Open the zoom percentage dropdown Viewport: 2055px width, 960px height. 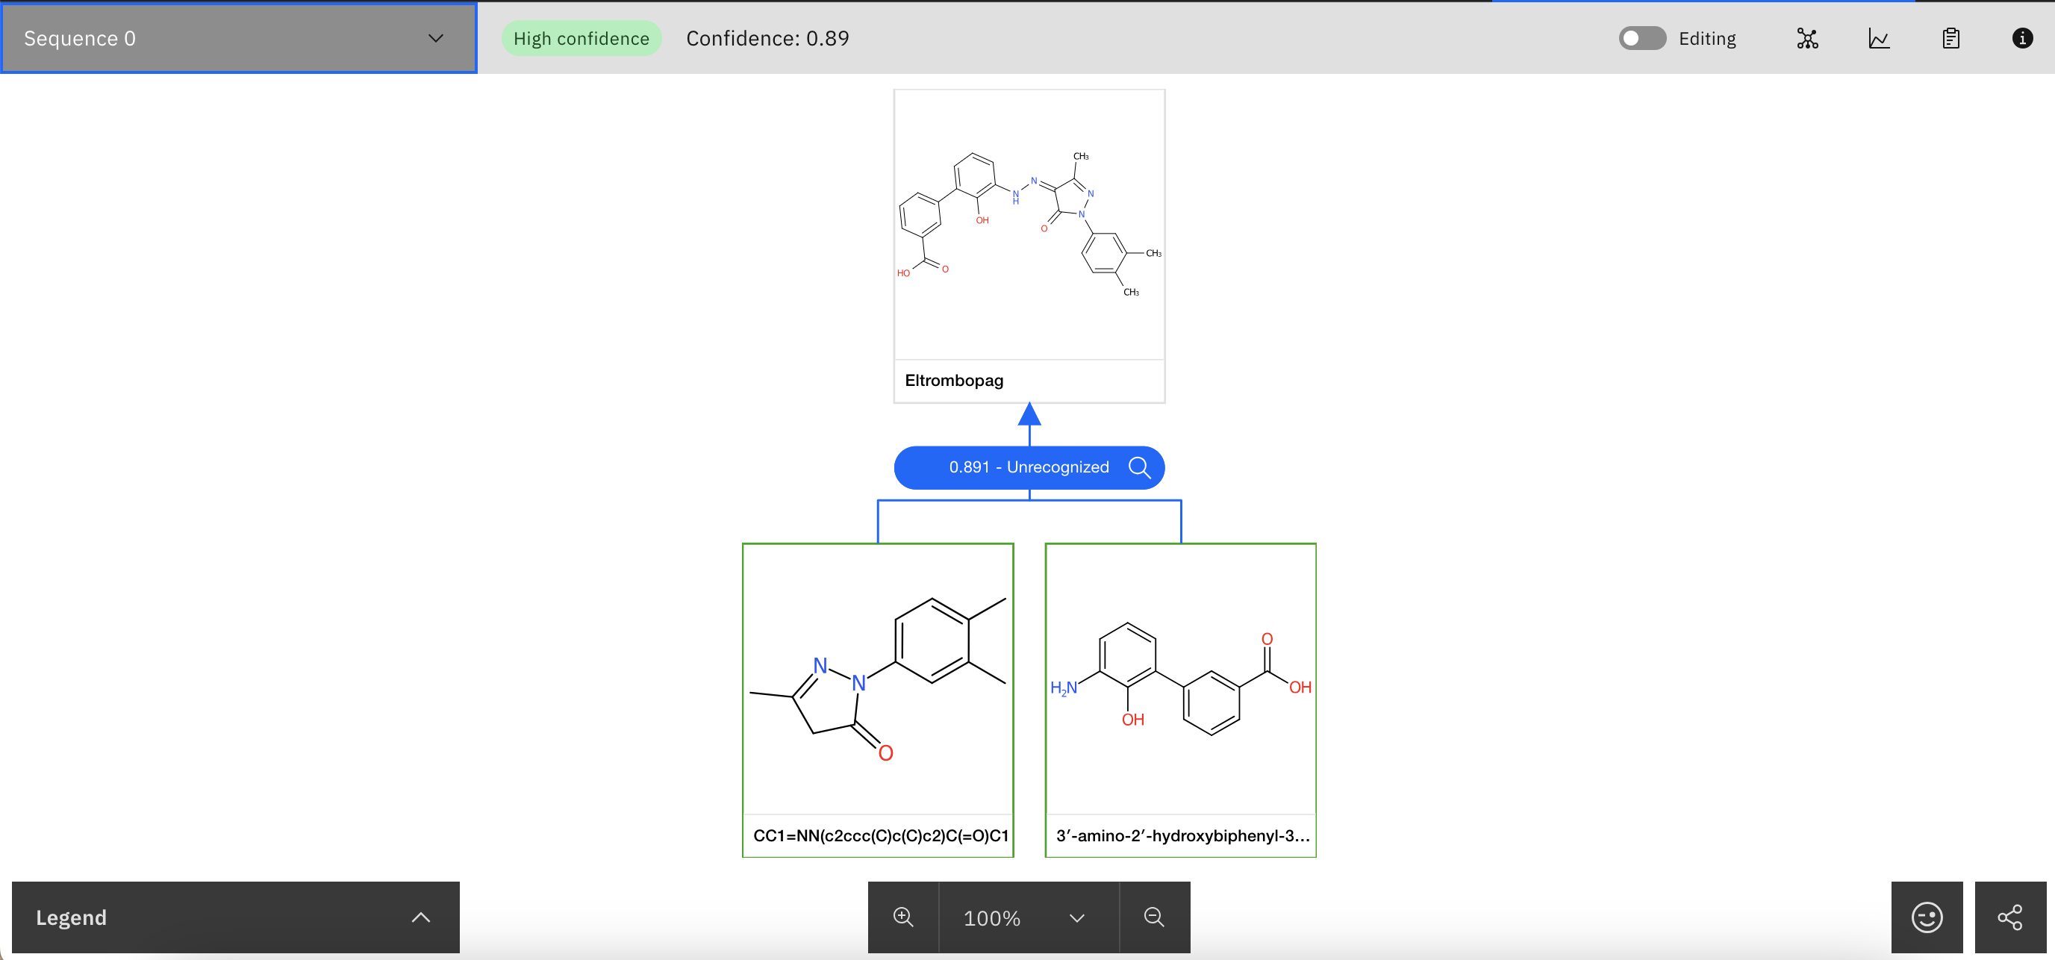coord(1076,917)
